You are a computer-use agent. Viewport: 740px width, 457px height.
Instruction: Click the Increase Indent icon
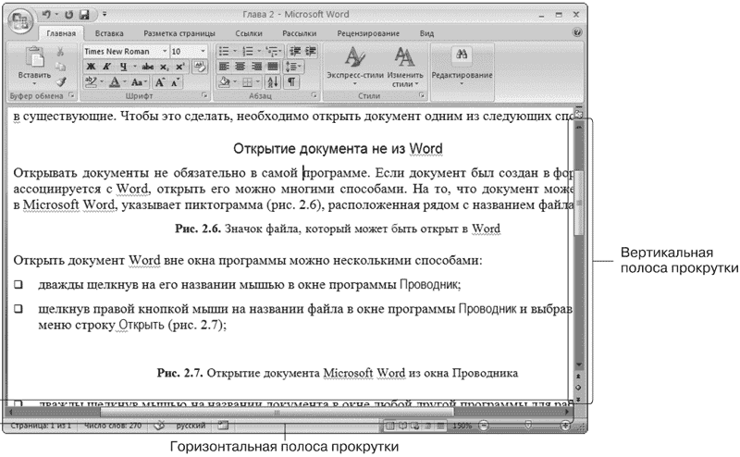311,51
